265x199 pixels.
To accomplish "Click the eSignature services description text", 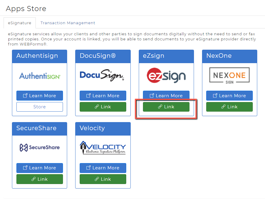I will (132, 39).
